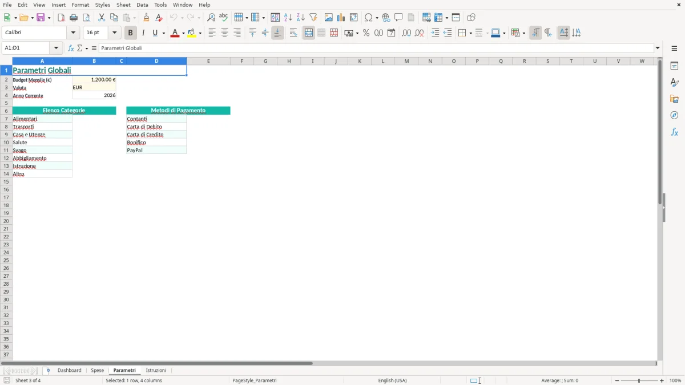Viewport: 685px width, 385px height.
Task: Open the borders dropdown arrow
Action: (x=470, y=33)
